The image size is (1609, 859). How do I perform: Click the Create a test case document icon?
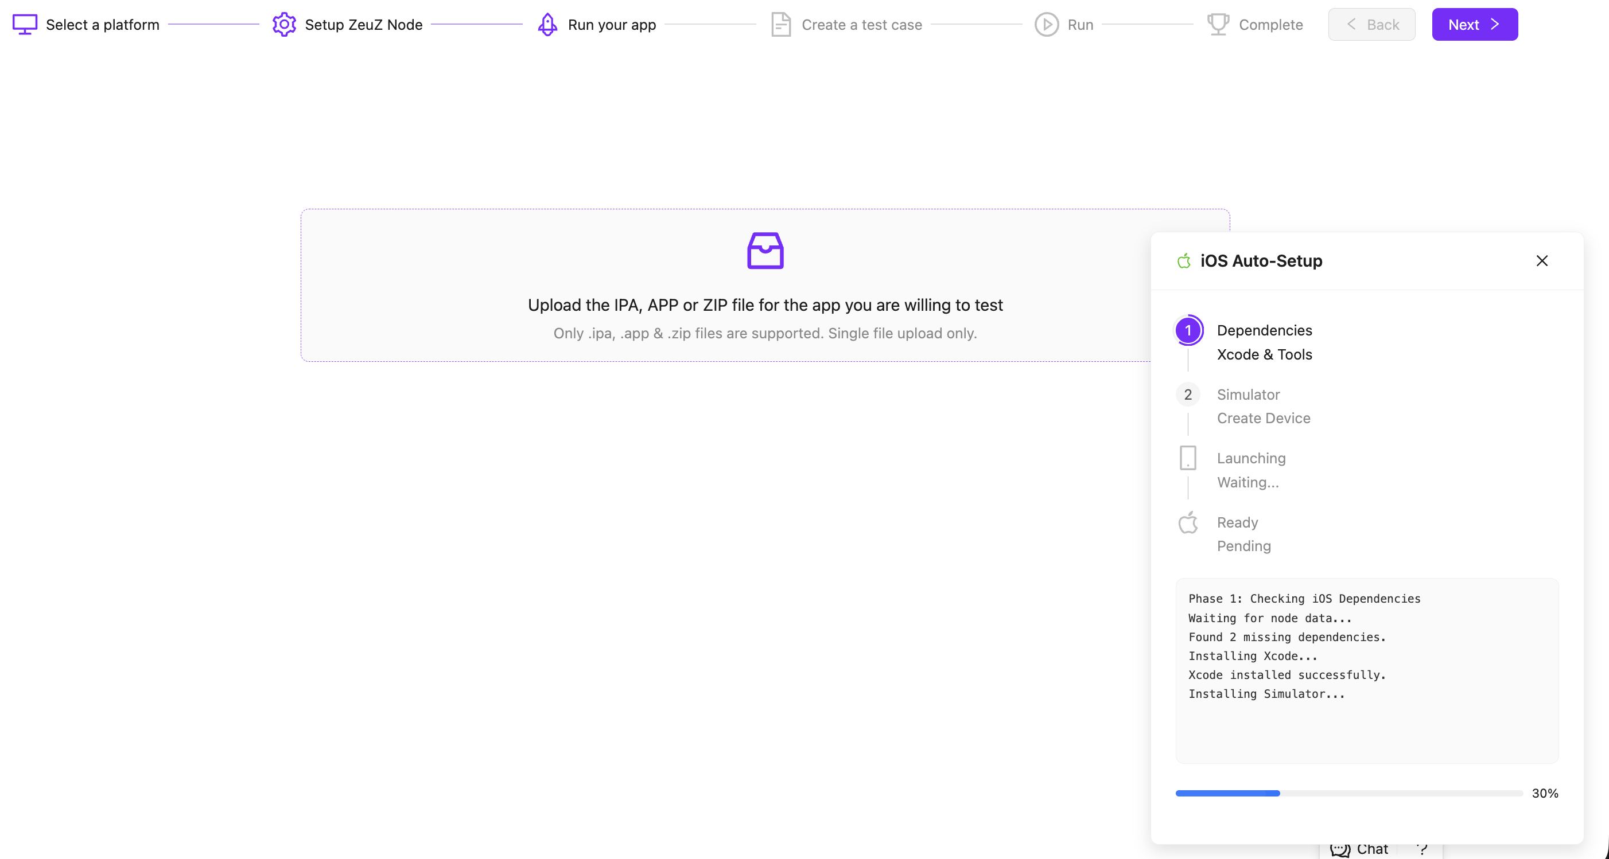780,24
